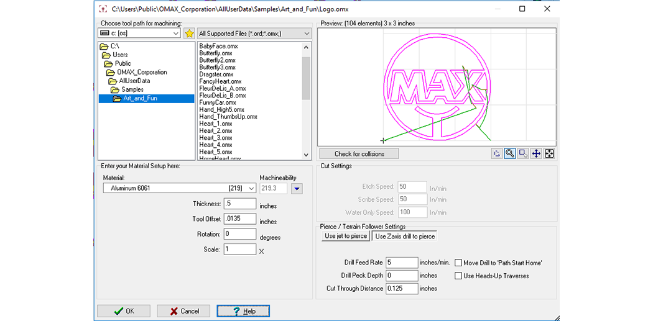Click the blue machineability arrow button
This screenshot has height=321, width=653.
297,189
